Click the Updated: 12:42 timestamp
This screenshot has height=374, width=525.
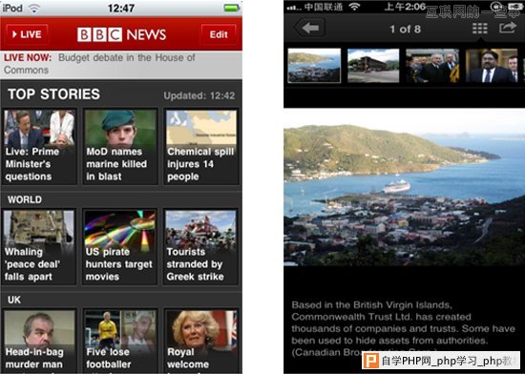pyautogui.click(x=199, y=96)
